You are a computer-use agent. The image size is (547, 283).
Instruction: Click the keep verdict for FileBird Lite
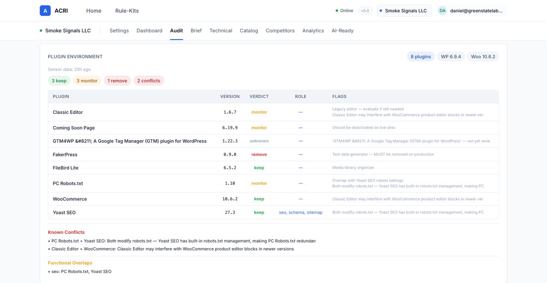[259, 168]
